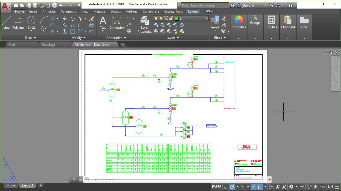The width and height of the screenshot is (341, 191).
Task: Select the Line drawing tool
Action: point(6,23)
